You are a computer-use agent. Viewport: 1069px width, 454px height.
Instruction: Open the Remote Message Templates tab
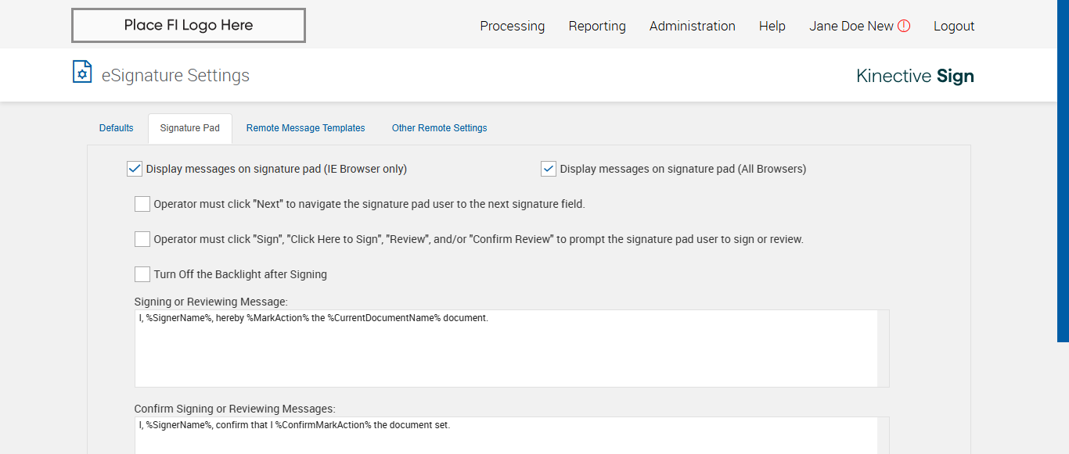pos(305,128)
